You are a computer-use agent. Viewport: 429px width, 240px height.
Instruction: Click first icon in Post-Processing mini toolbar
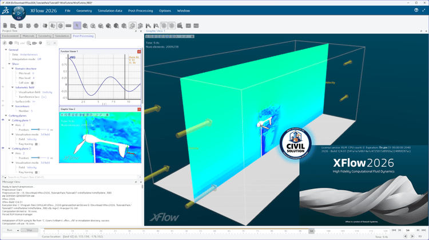[5, 43]
